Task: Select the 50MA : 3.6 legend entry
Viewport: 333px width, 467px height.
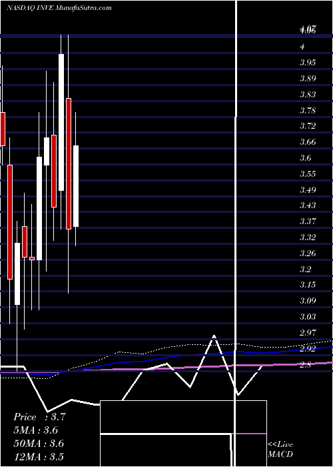Action: click(x=39, y=444)
